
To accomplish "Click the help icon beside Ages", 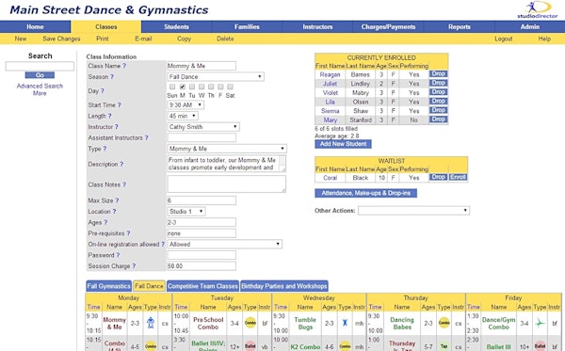I will [105, 222].
